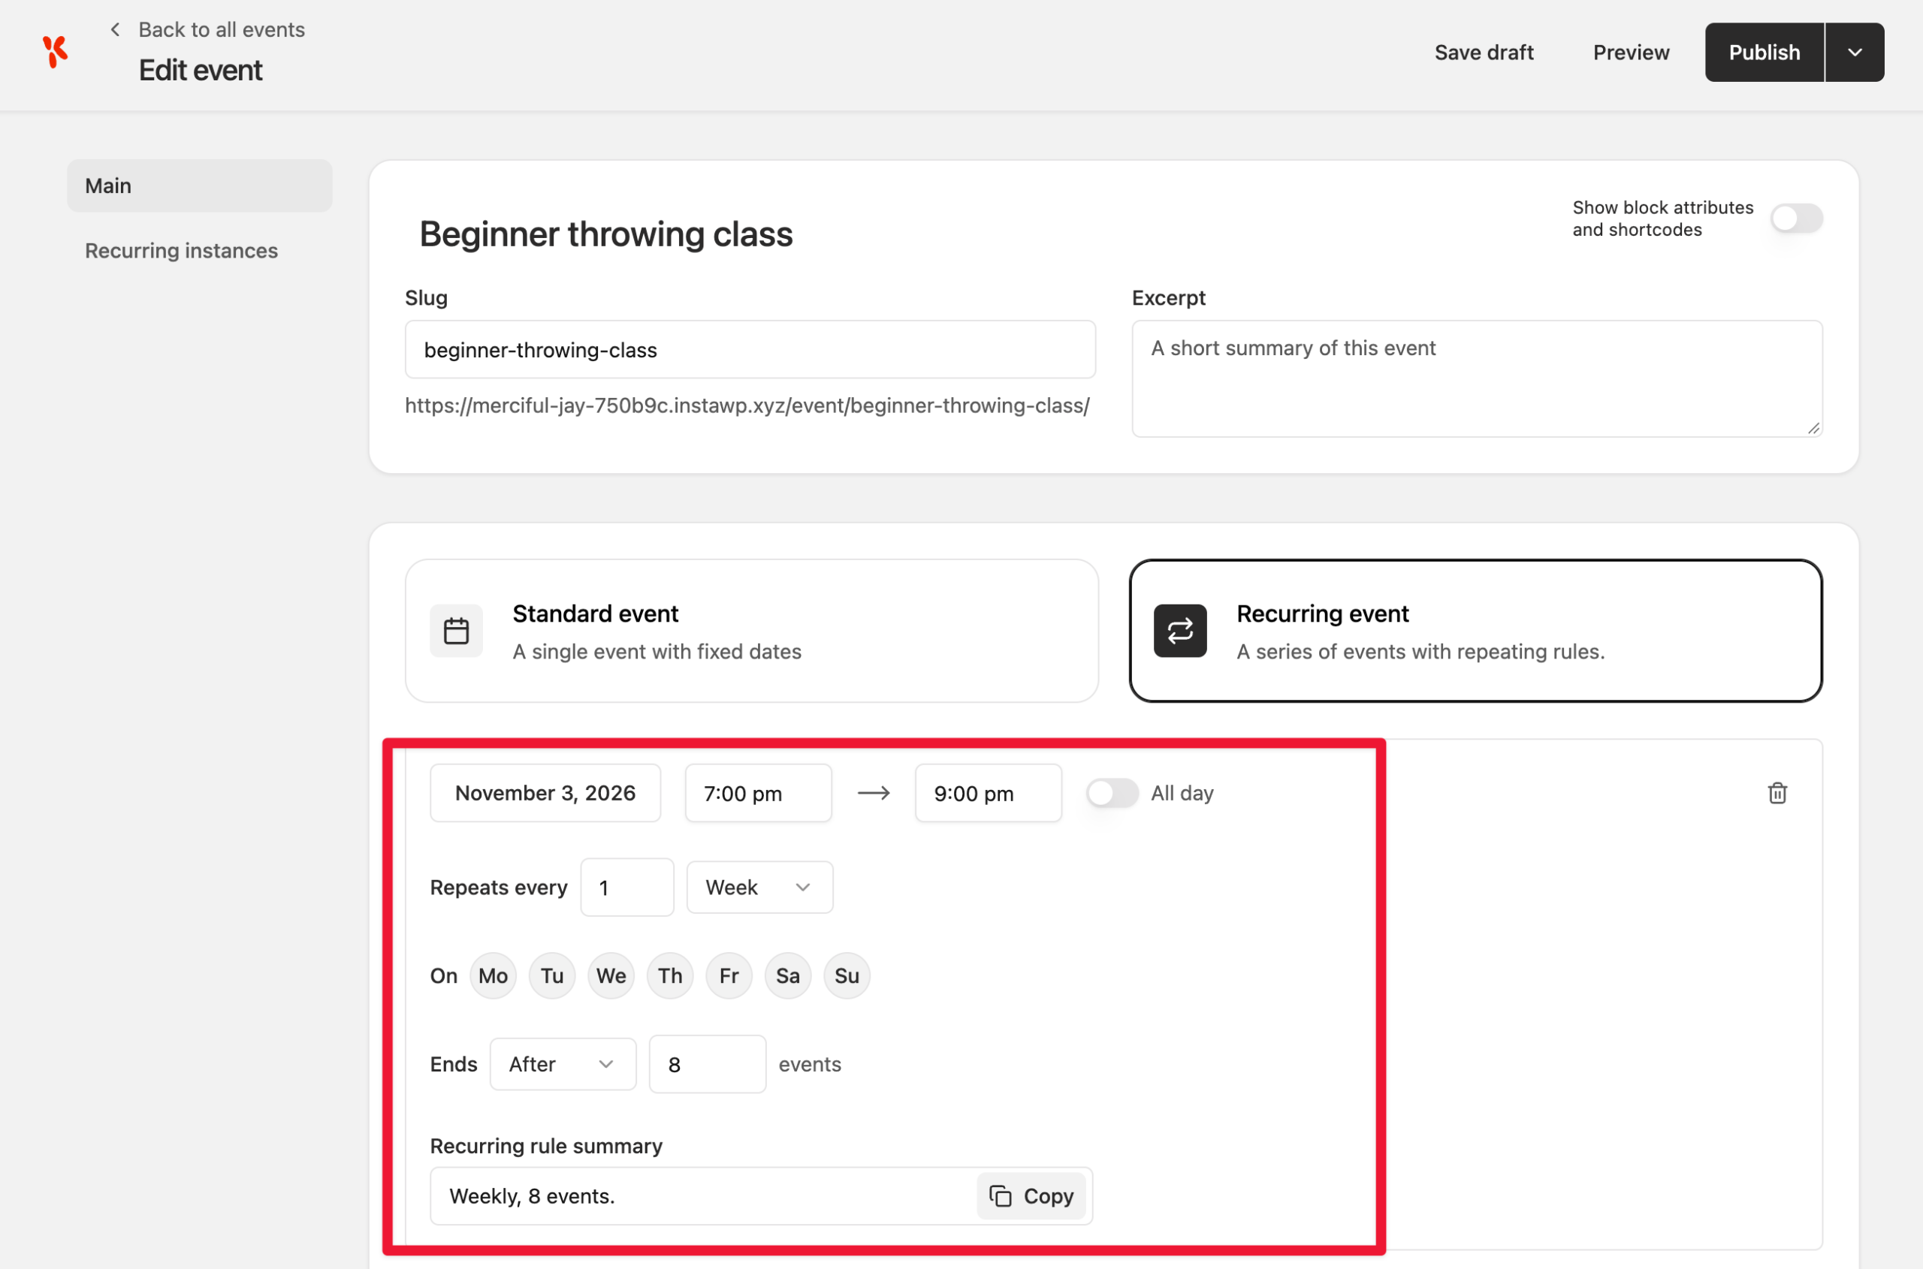This screenshot has width=1923, height=1269.
Task: Toggle Show block attributes and shortcodes
Action: [1796, 219]
